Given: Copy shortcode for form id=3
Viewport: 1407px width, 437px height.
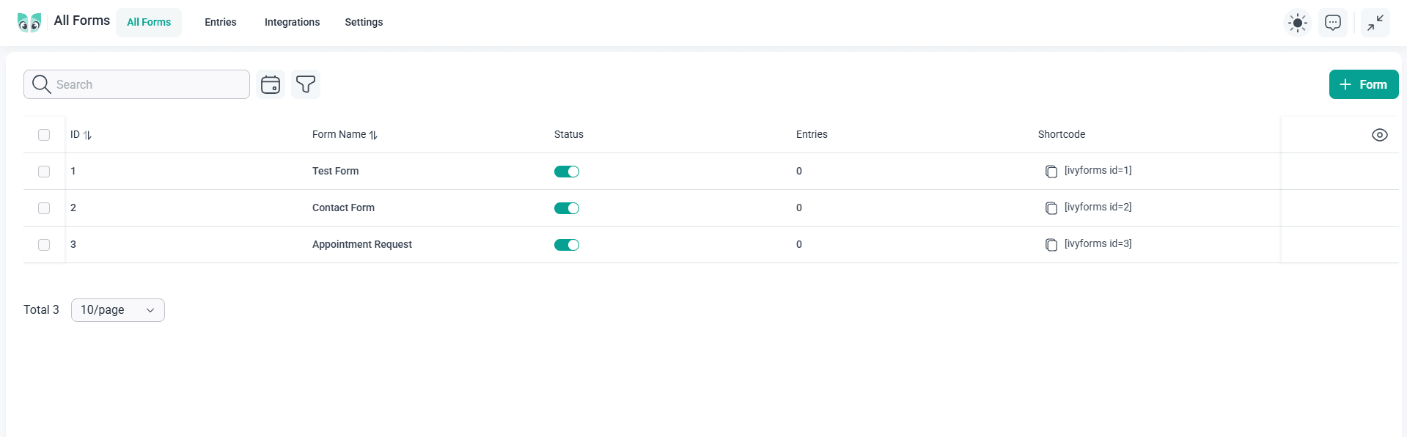Looking at the screenshot, I should (1051, 245).
